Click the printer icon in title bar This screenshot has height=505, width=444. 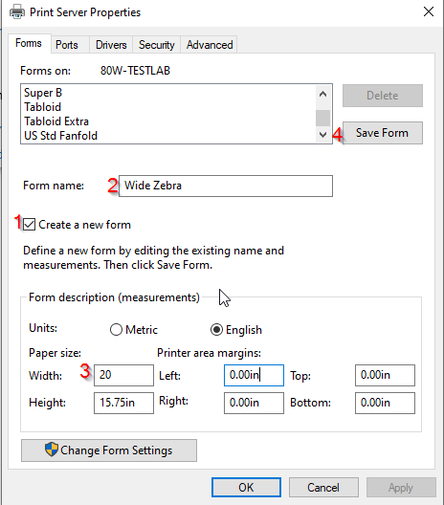tap(17, 12)
